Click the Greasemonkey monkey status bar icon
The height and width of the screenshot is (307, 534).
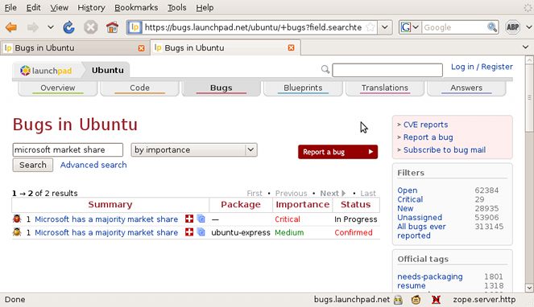point(416,300)
